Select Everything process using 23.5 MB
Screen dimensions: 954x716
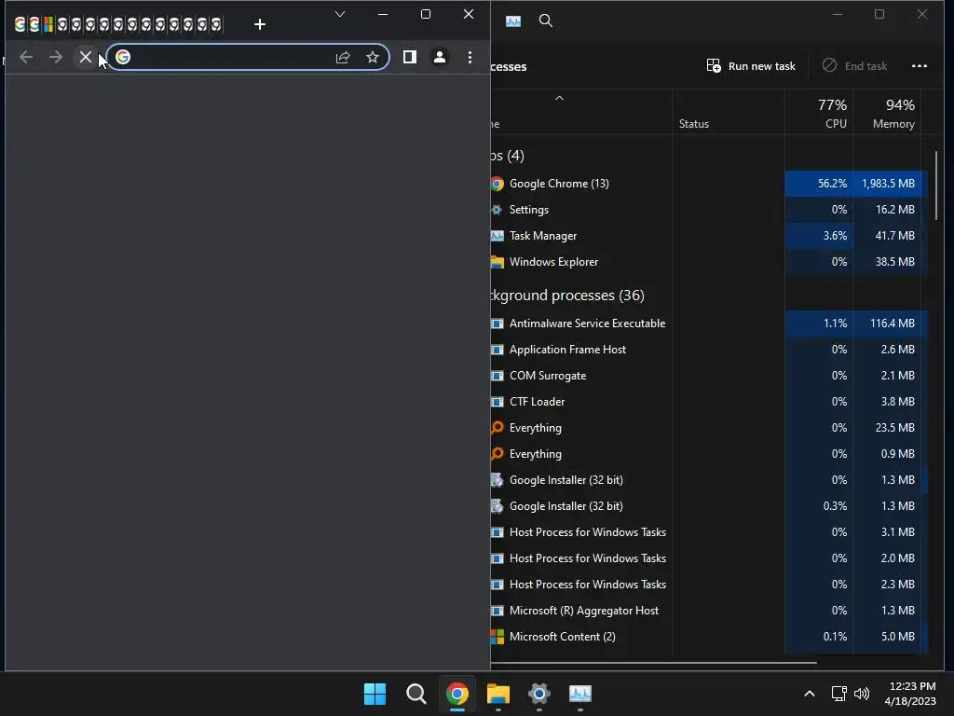coord(709,428)
